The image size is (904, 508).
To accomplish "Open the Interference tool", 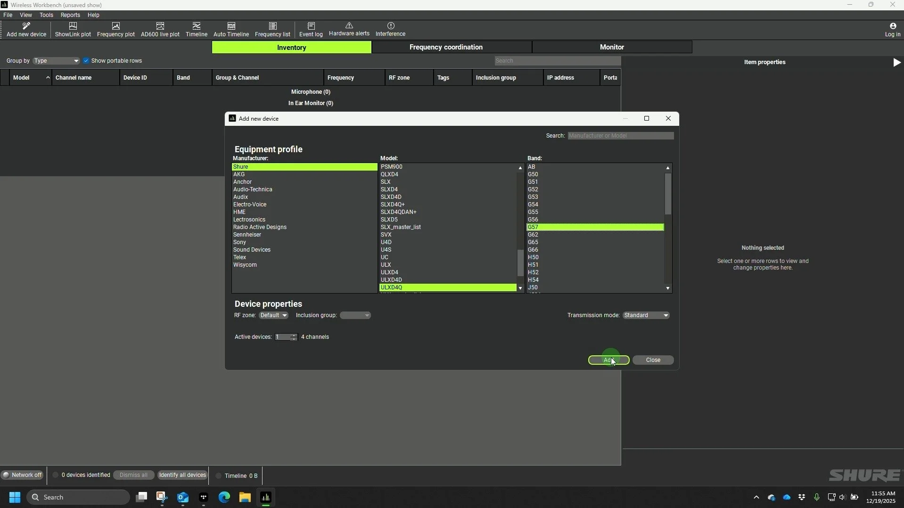I will (390, 29).
